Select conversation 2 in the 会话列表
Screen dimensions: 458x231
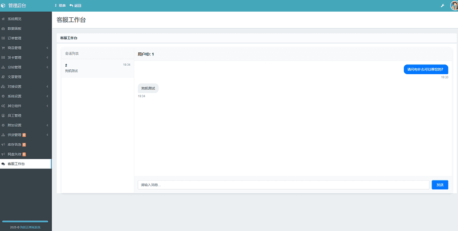(x=97, y=68)
